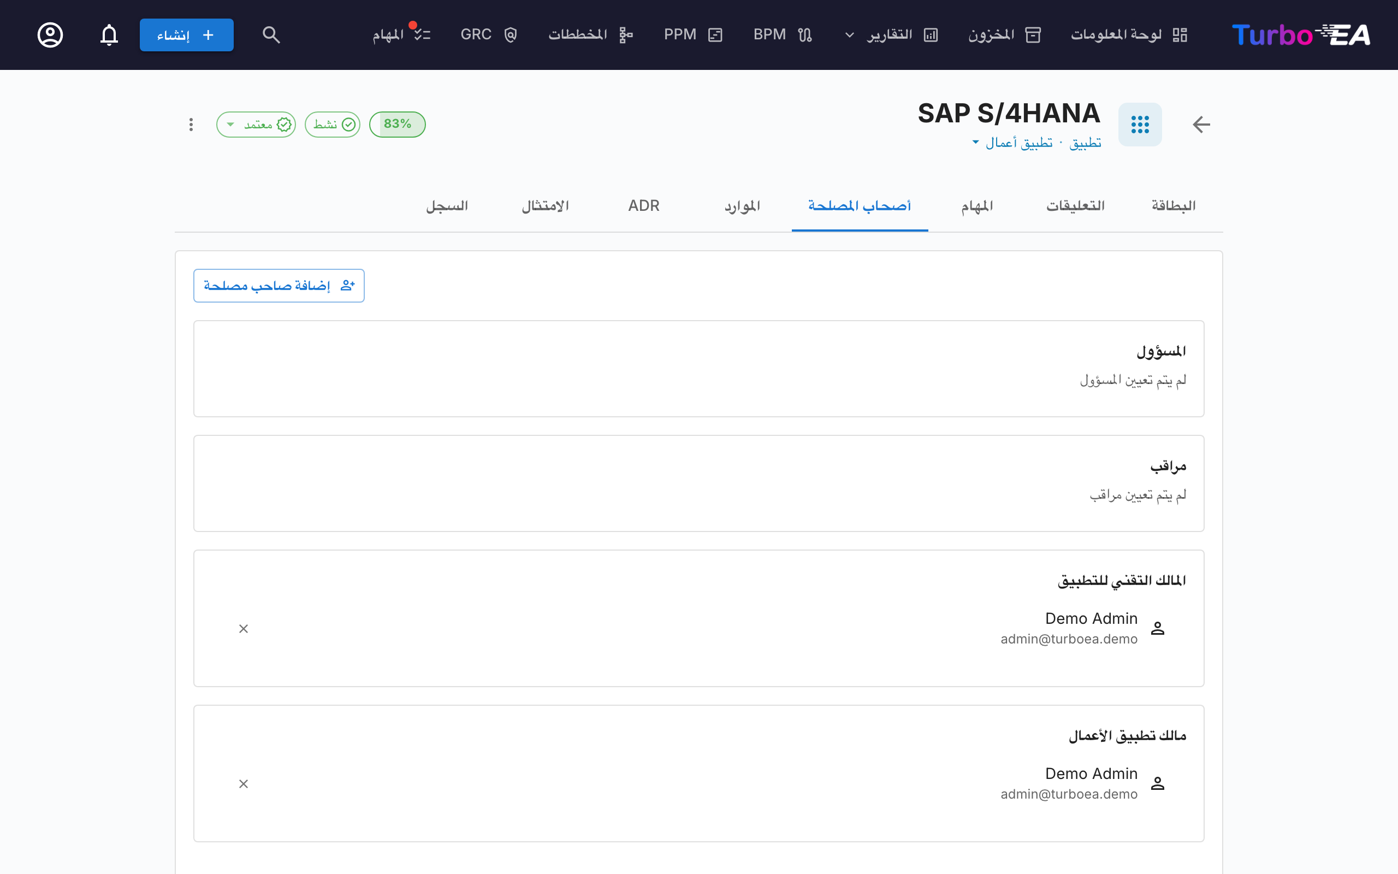
Task: Go to لوحة المعلومات dashboard
Action: [x=1129, y=34]
